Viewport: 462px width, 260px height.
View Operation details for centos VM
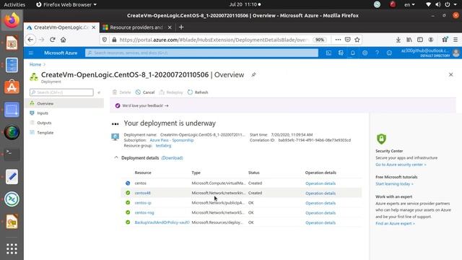321,183
